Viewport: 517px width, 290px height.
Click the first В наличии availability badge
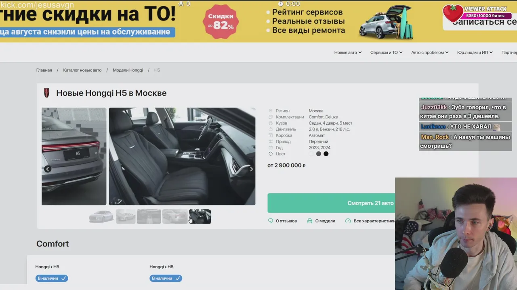[x=51, y=278]
